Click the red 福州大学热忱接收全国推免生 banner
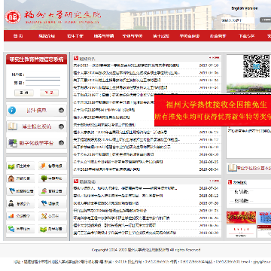271x271 pixels. (213, 110)
